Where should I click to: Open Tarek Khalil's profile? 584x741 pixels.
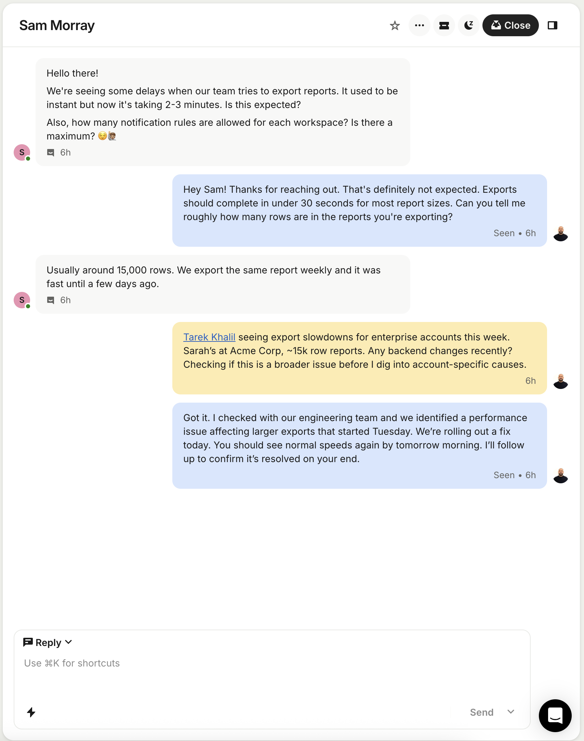[x=209, y=337]
